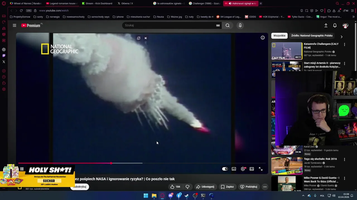Image resolution: width=357 pixels, height=200 pixels.
Task: Start voice search with microphone icon
Action: tap(240, 25)
